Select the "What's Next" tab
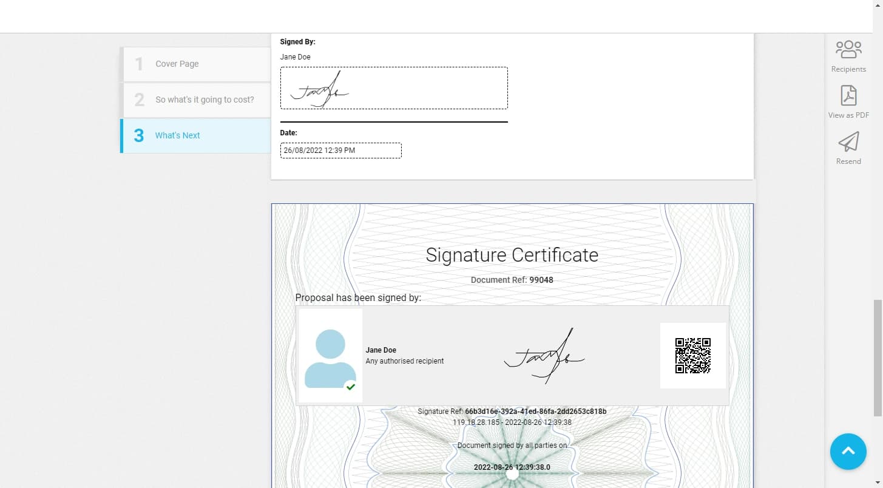This screenshot has width=883, height=488. [x=177, y=135]
